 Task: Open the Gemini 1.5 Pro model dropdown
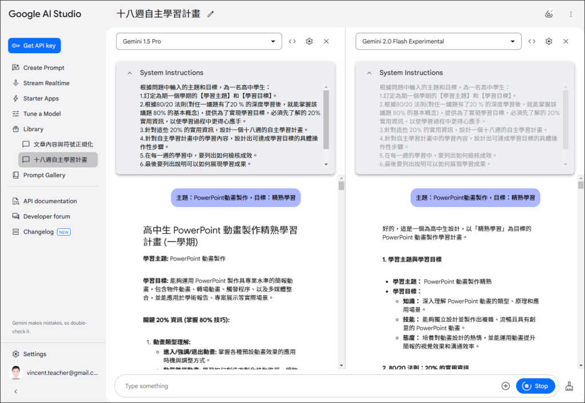pos(199,41)
